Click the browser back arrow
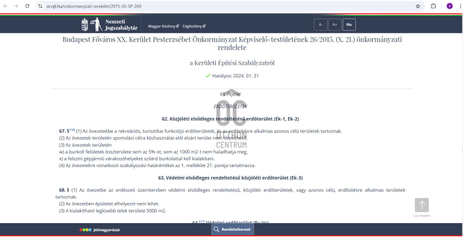Viewport: 463px width, 237px height. [x=6, y=6]
